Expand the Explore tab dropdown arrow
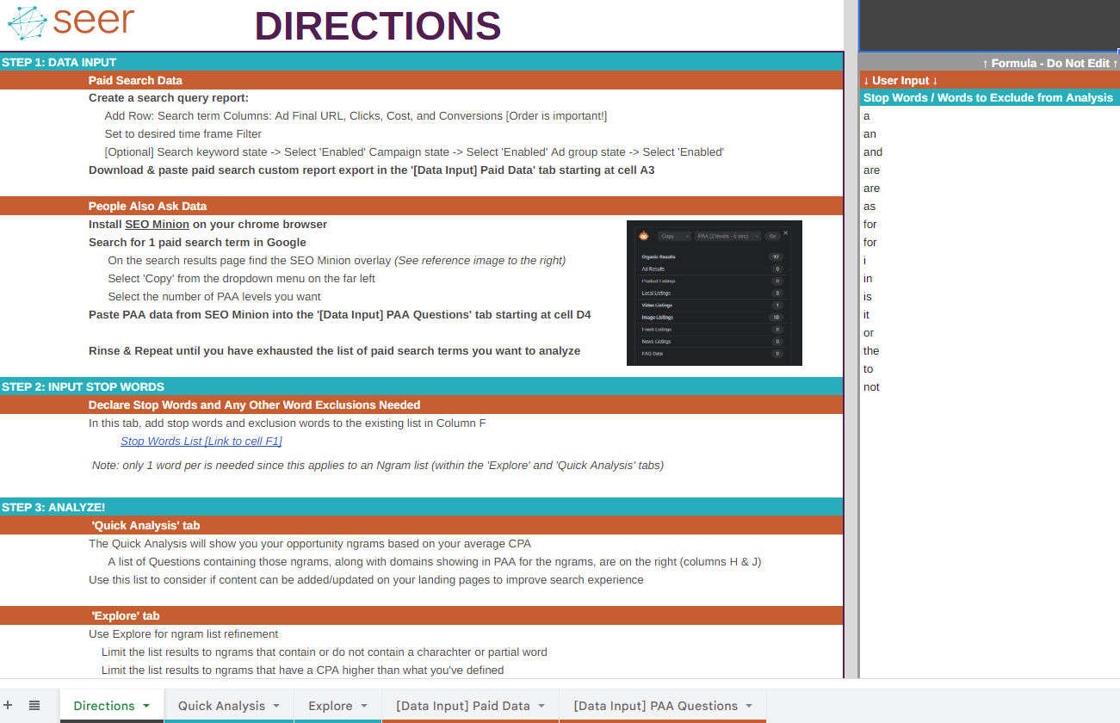 (365, 706)
